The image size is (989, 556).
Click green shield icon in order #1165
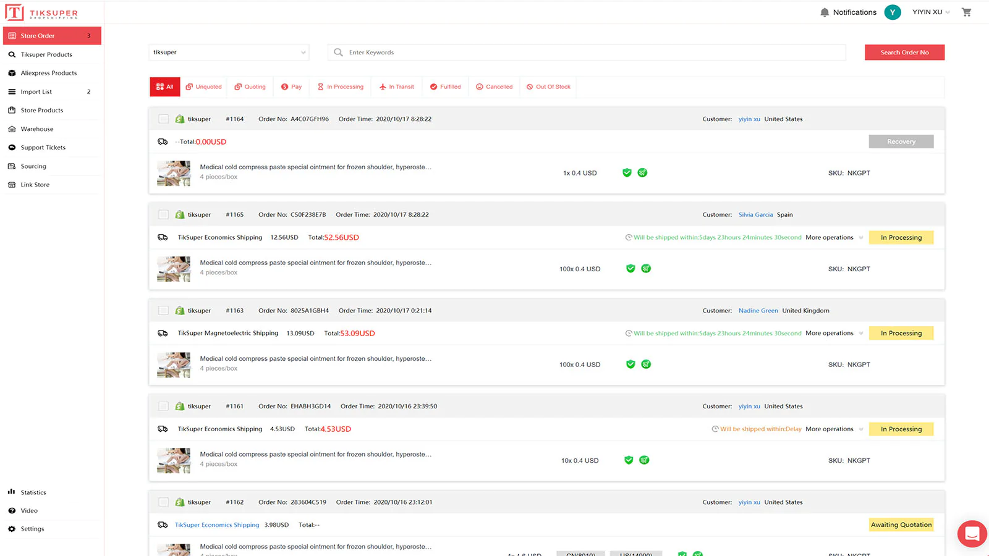(x=630, y=268)
